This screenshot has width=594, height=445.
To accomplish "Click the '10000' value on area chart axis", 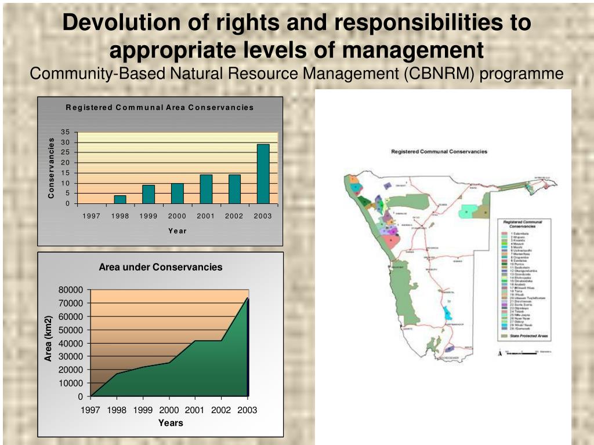I will [x=70, y=384].
